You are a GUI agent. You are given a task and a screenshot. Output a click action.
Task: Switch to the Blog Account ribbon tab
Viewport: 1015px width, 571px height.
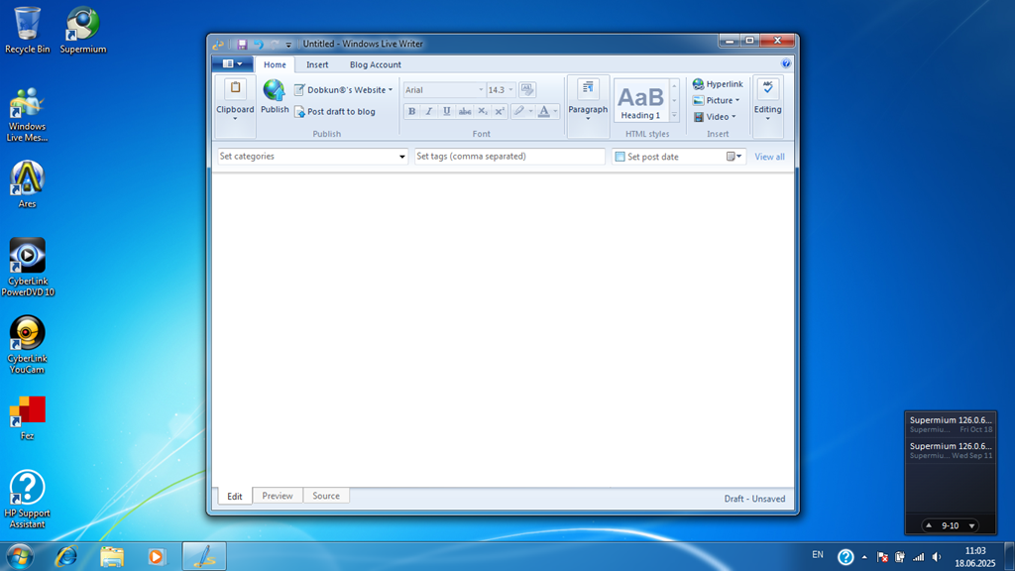(x=376, y=64)
